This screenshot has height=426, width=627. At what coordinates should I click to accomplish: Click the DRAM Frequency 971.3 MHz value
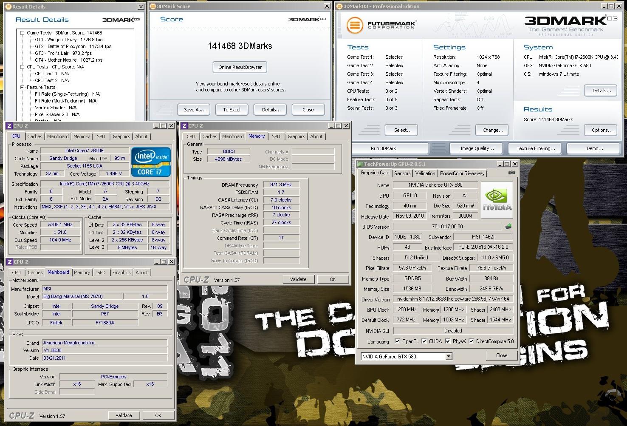click(281, 185)
